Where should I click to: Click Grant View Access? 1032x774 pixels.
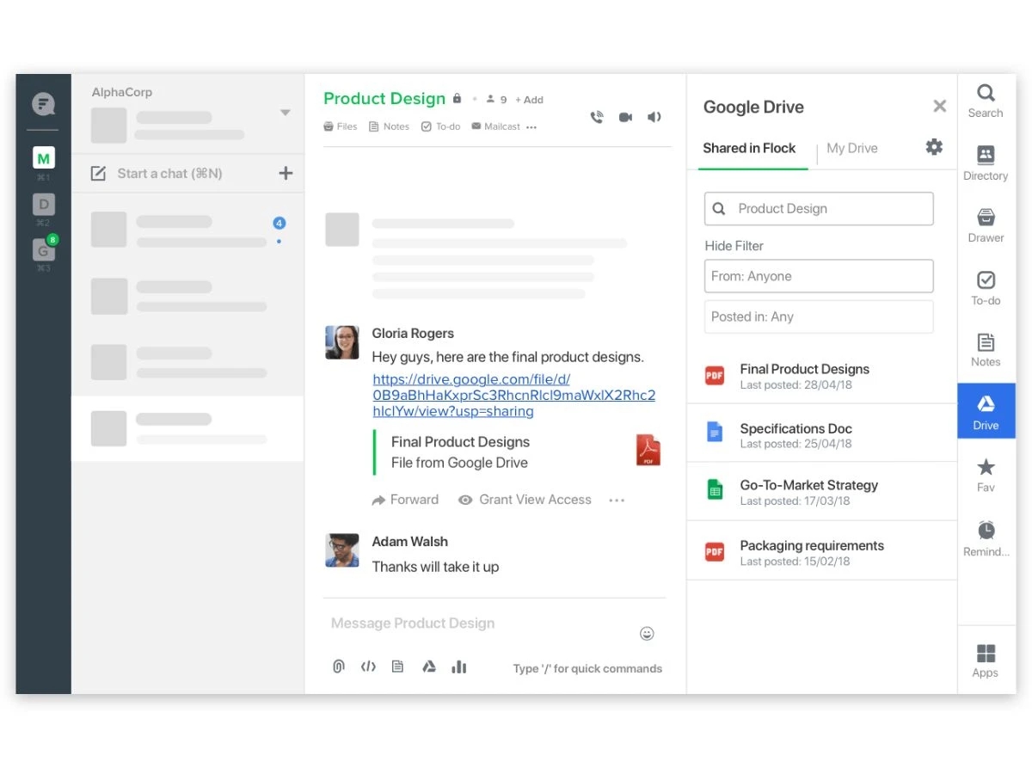click(x=525, y=500)
